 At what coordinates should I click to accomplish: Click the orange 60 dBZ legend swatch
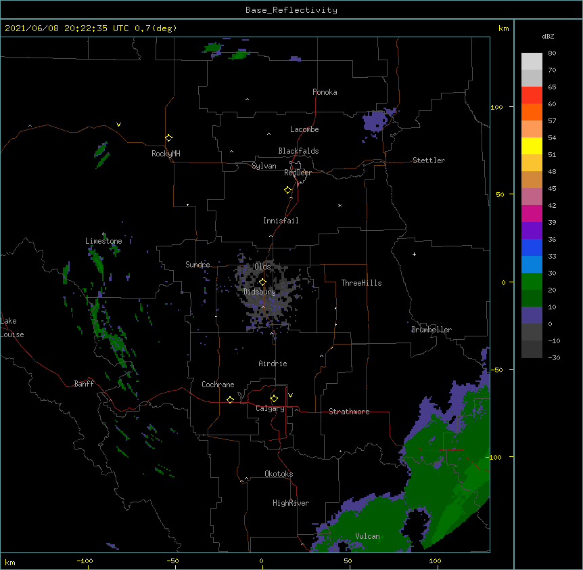[x=532, y=112]
